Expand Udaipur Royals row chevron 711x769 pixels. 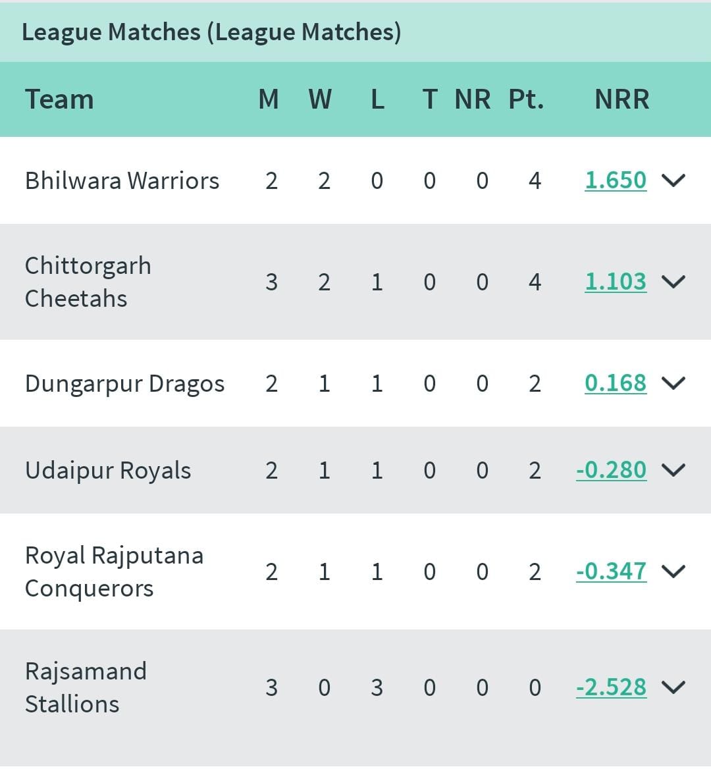pos(673,470)
